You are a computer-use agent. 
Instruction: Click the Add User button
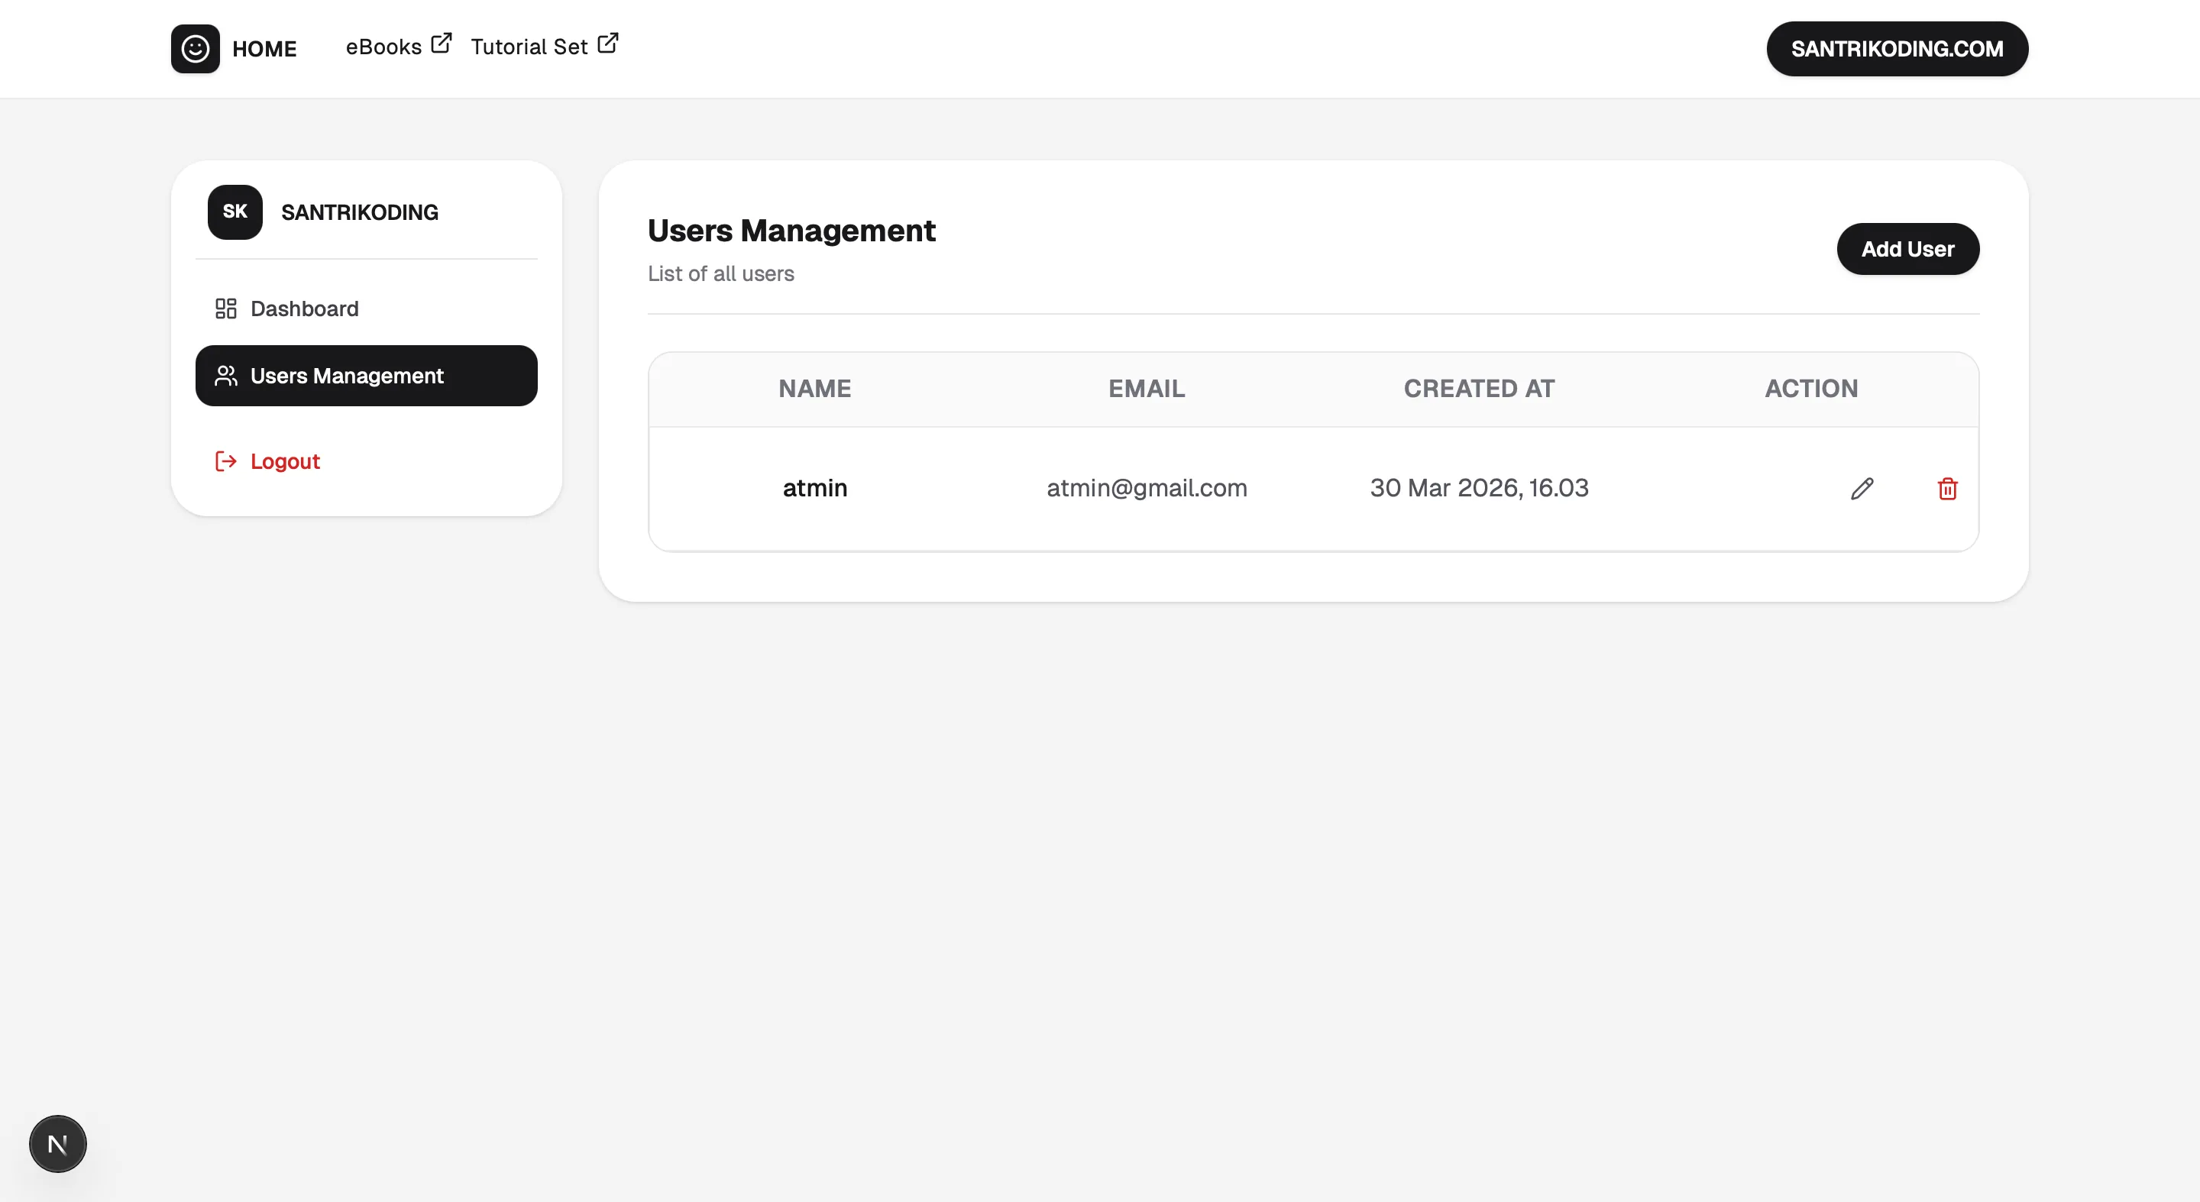pos(1908,248)
